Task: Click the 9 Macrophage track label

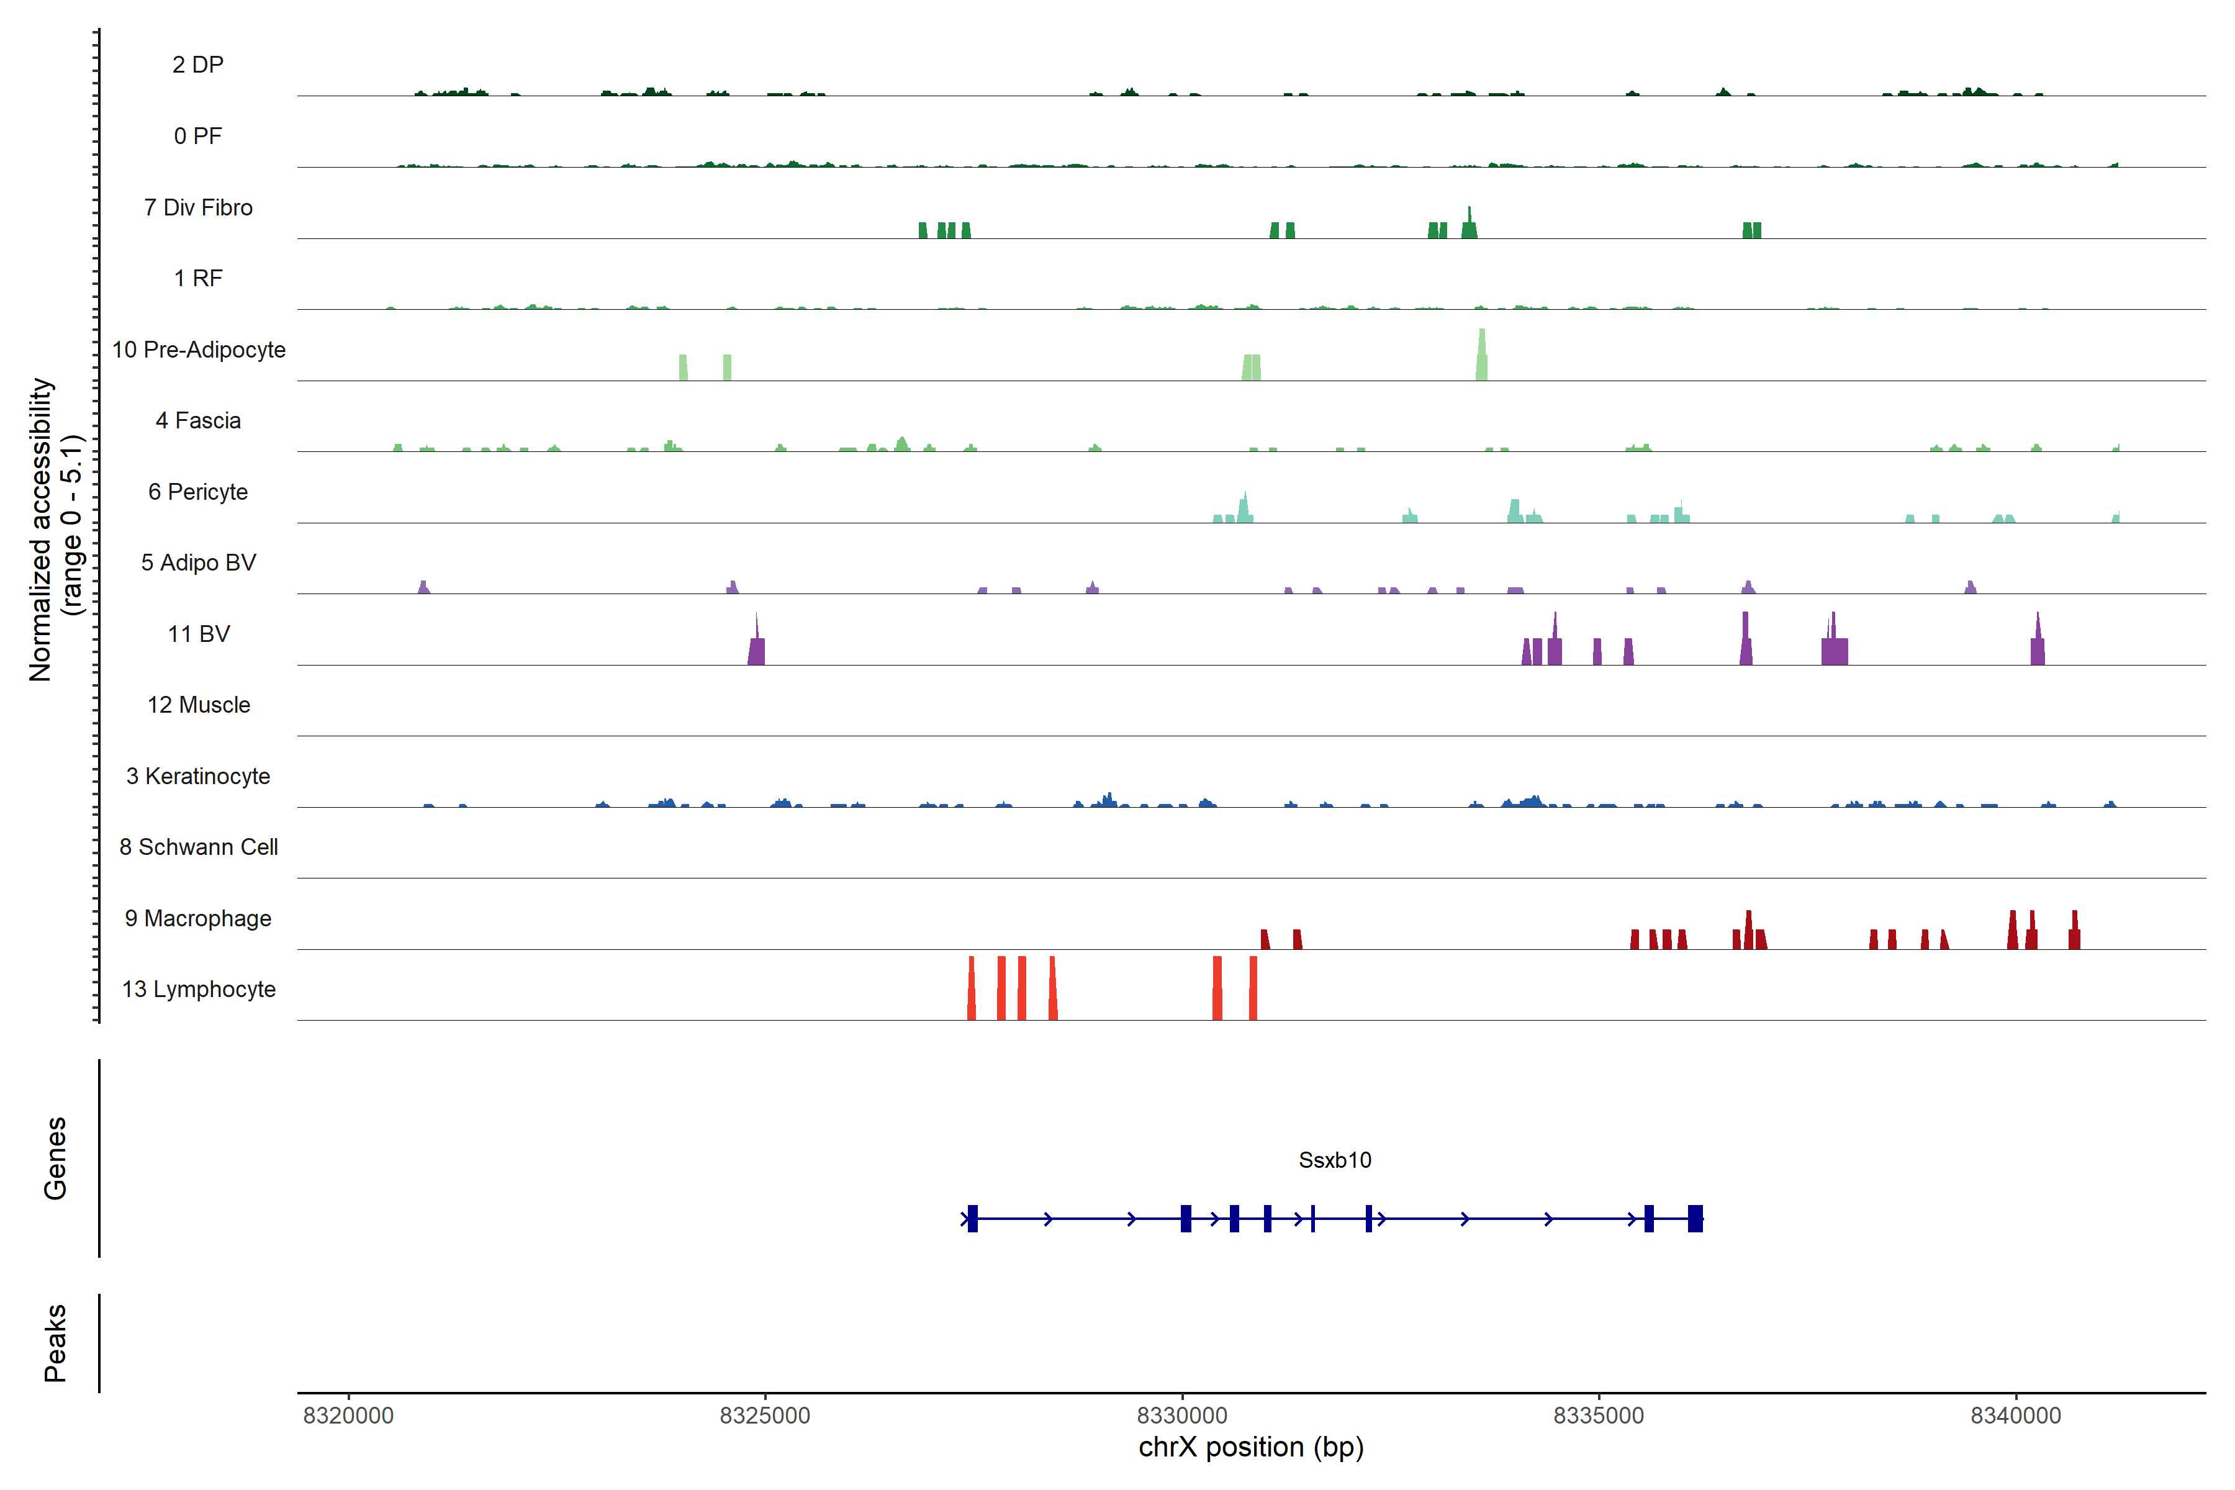Action: click(199, 918)
